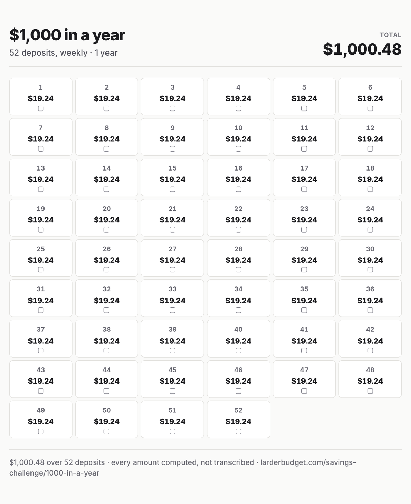411x504 pixels.
Task: Check off deposit 28
Action: click(238, 270)
